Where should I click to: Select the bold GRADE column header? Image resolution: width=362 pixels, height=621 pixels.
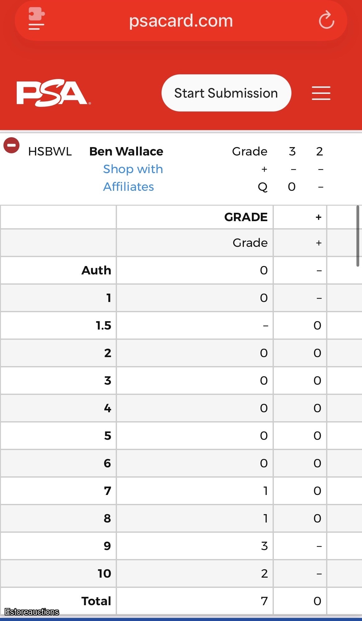click(x=246, y=217)
